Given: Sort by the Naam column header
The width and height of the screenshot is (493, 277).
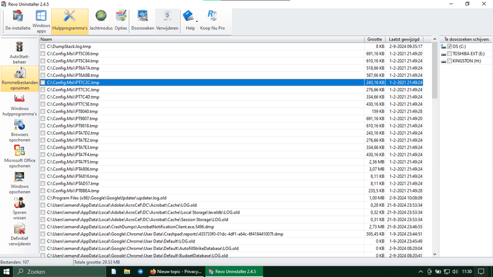Looking at the screenshot, I should [x=202, y=39].
